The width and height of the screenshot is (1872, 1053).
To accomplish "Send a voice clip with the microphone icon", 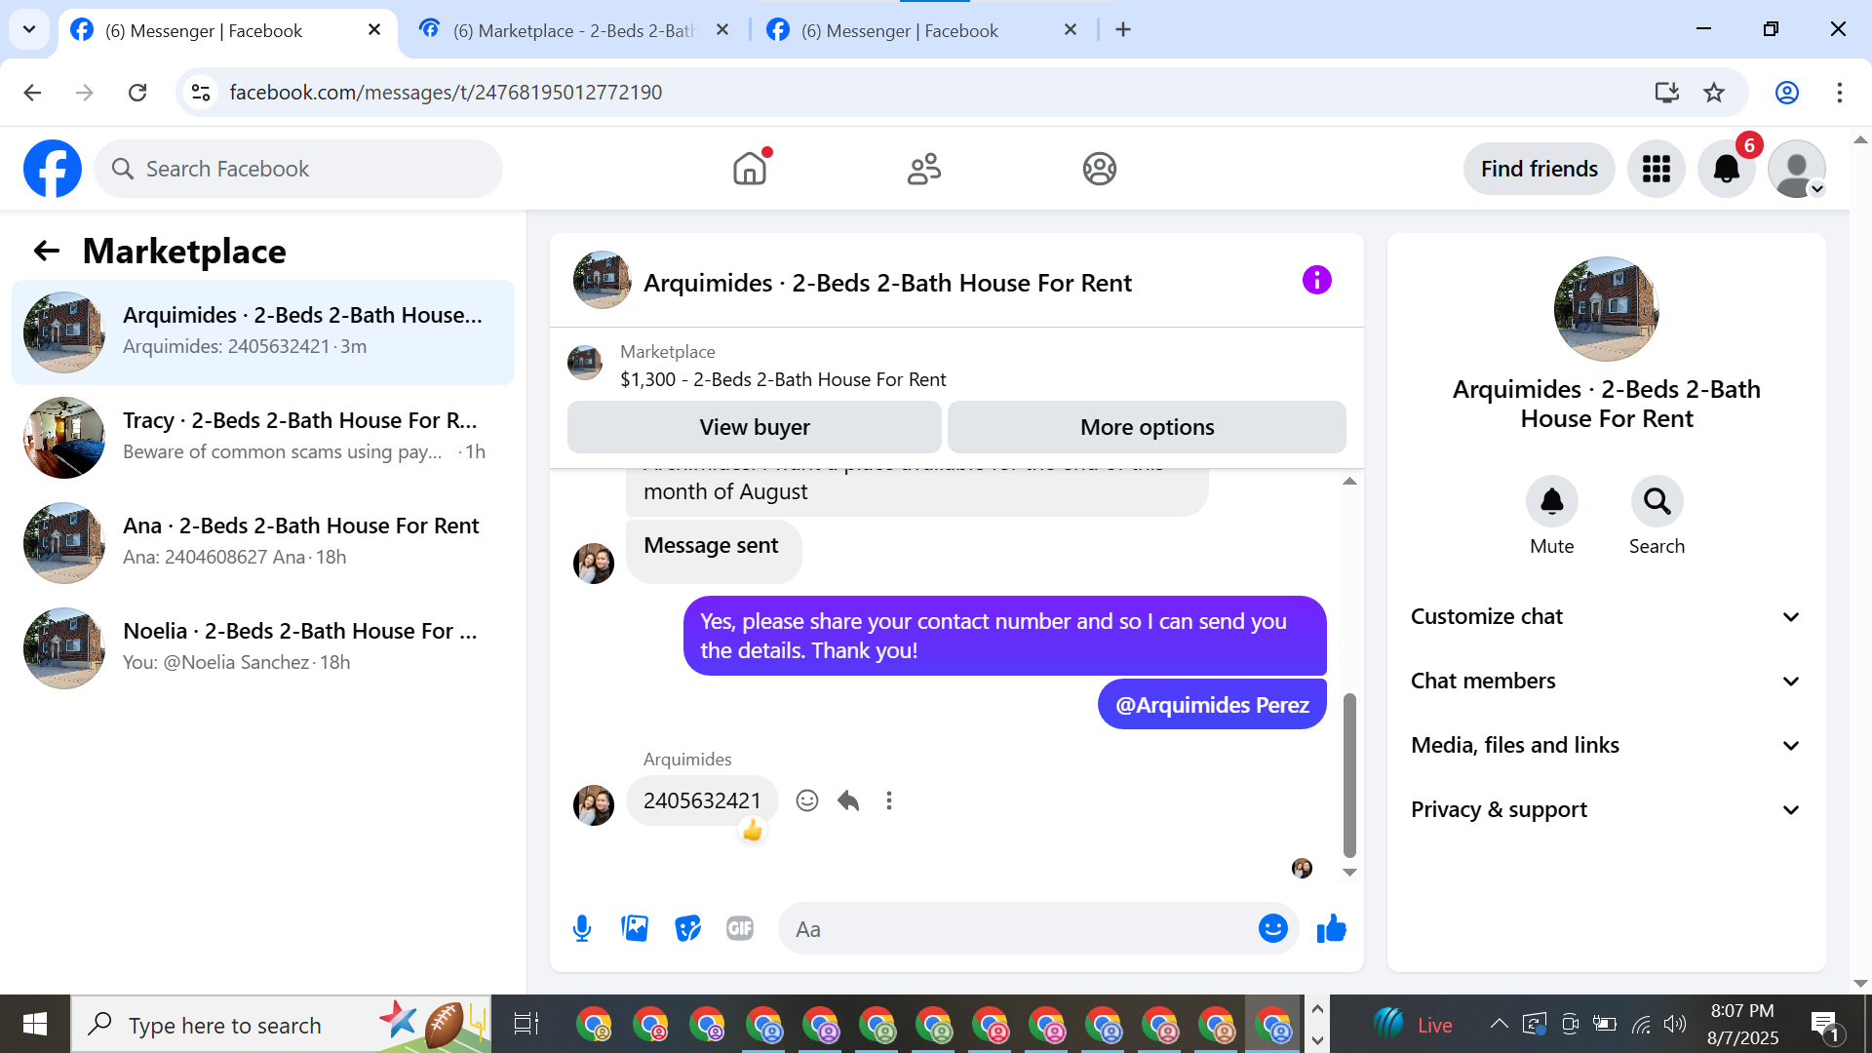I will pyautogui.click(x=582, y=929).
